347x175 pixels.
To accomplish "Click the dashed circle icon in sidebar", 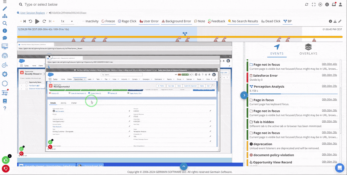I will pyautogui.click(x=5, y=84).
